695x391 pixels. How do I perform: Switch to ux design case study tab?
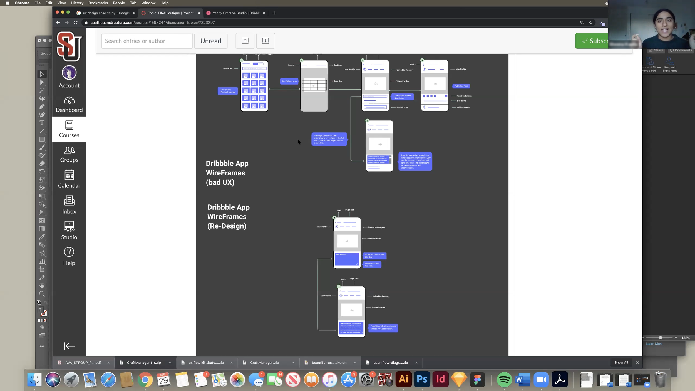pos(106,13)
